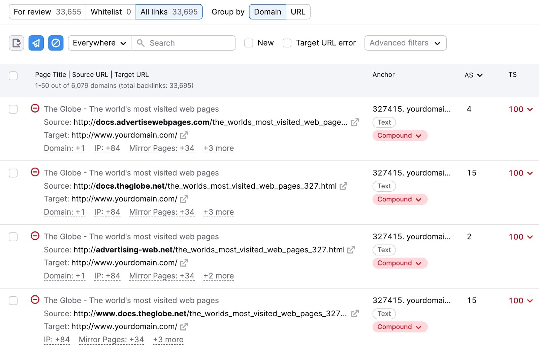Click 'Domain: +1' in advertisewebpages row
539x351 pixels.
click(x=64, y=148)
